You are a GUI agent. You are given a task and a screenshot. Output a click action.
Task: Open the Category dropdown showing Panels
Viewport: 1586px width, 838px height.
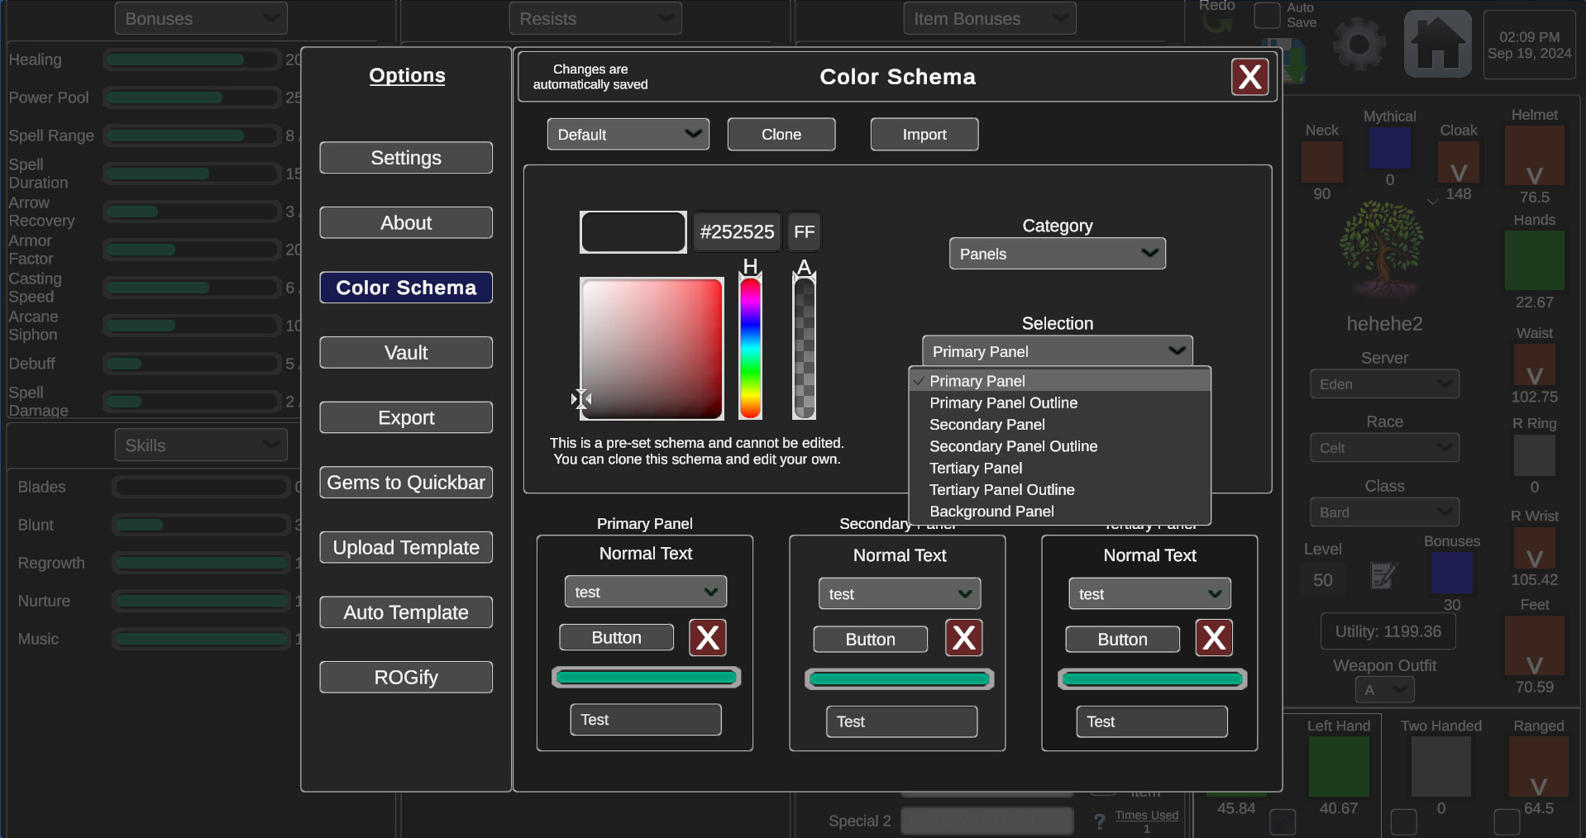[1057, 253]
